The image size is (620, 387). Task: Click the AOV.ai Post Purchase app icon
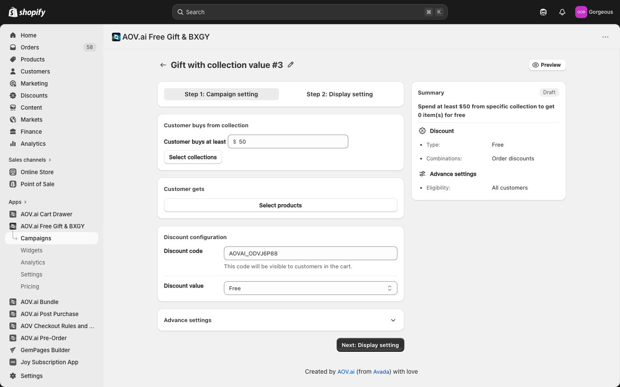click(13, 314)
